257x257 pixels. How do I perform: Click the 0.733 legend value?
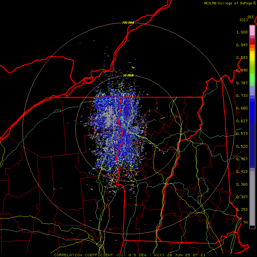click(242, 96)
